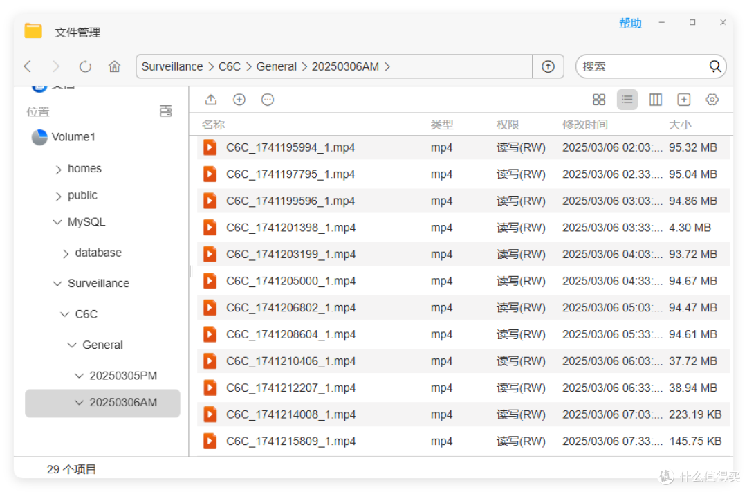This screenshot has width=747, height=492.
Task: Collapse the C6C folder chevron
Action: point(65,314)
